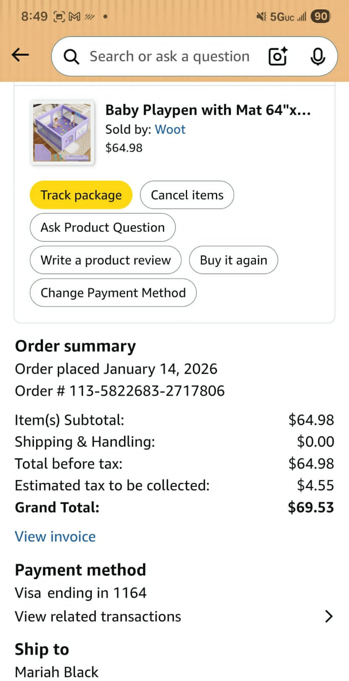Tap the back arrow icon
349x681 pixels.
(20, 55)
